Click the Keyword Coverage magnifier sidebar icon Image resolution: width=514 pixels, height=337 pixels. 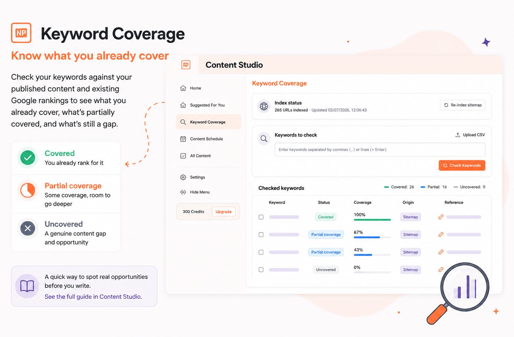[183, 122]
